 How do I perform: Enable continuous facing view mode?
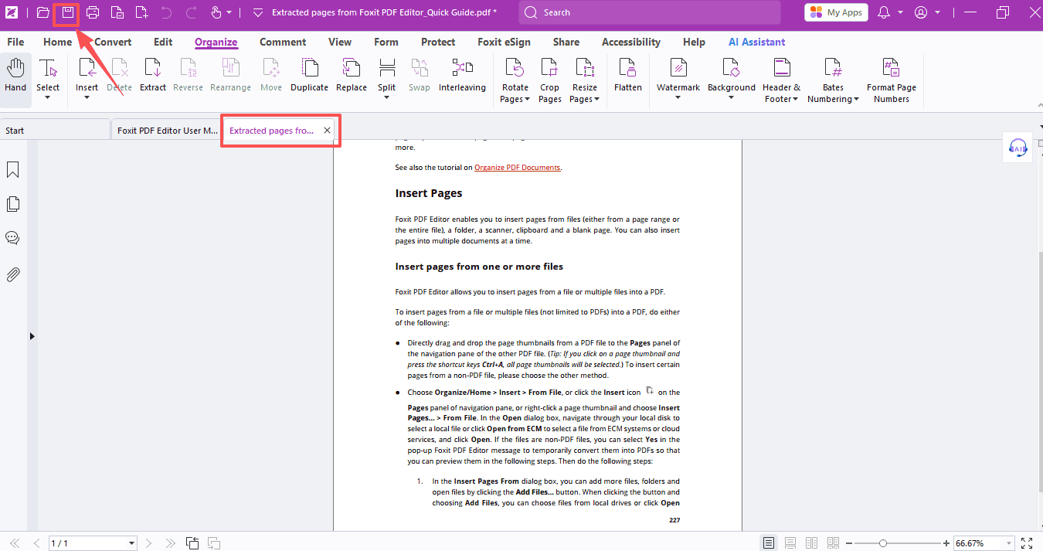(833, 543)
